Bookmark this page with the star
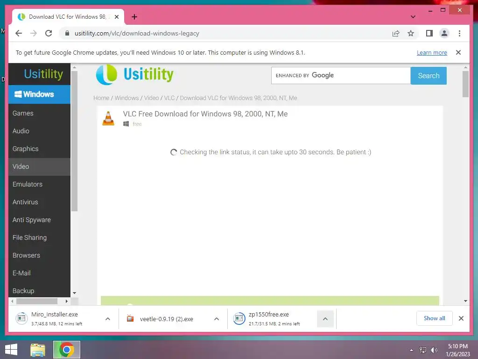The height and width of the screenshot is (359, 478). [x=411, y=33]
